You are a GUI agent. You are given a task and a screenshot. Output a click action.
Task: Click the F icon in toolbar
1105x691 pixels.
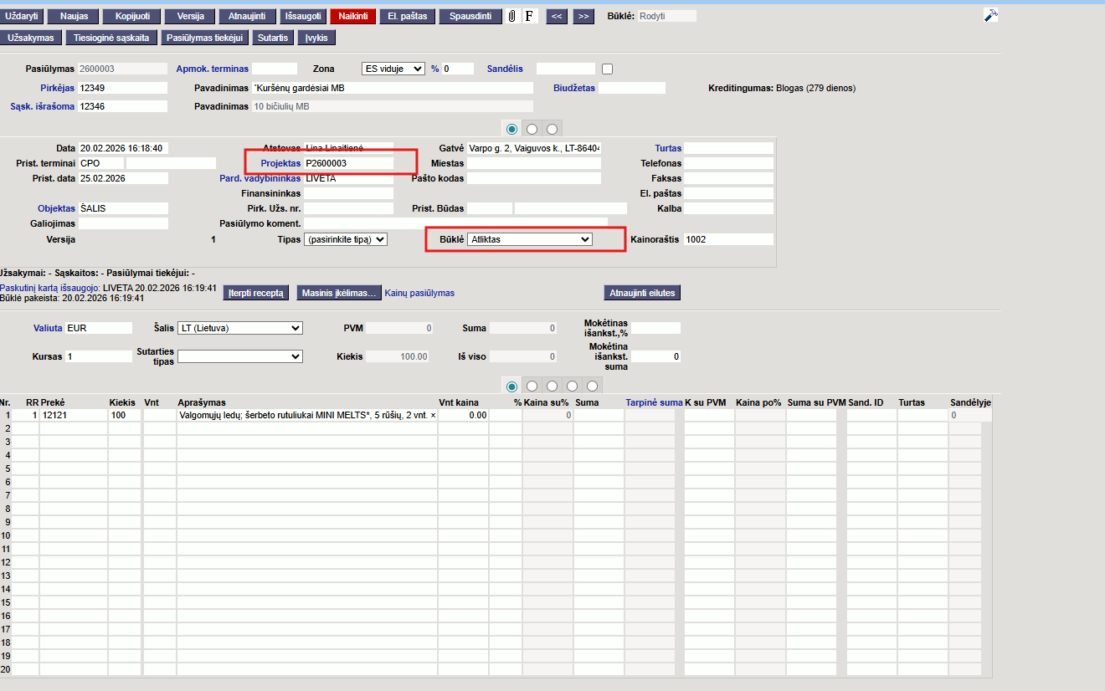[530, 16]
